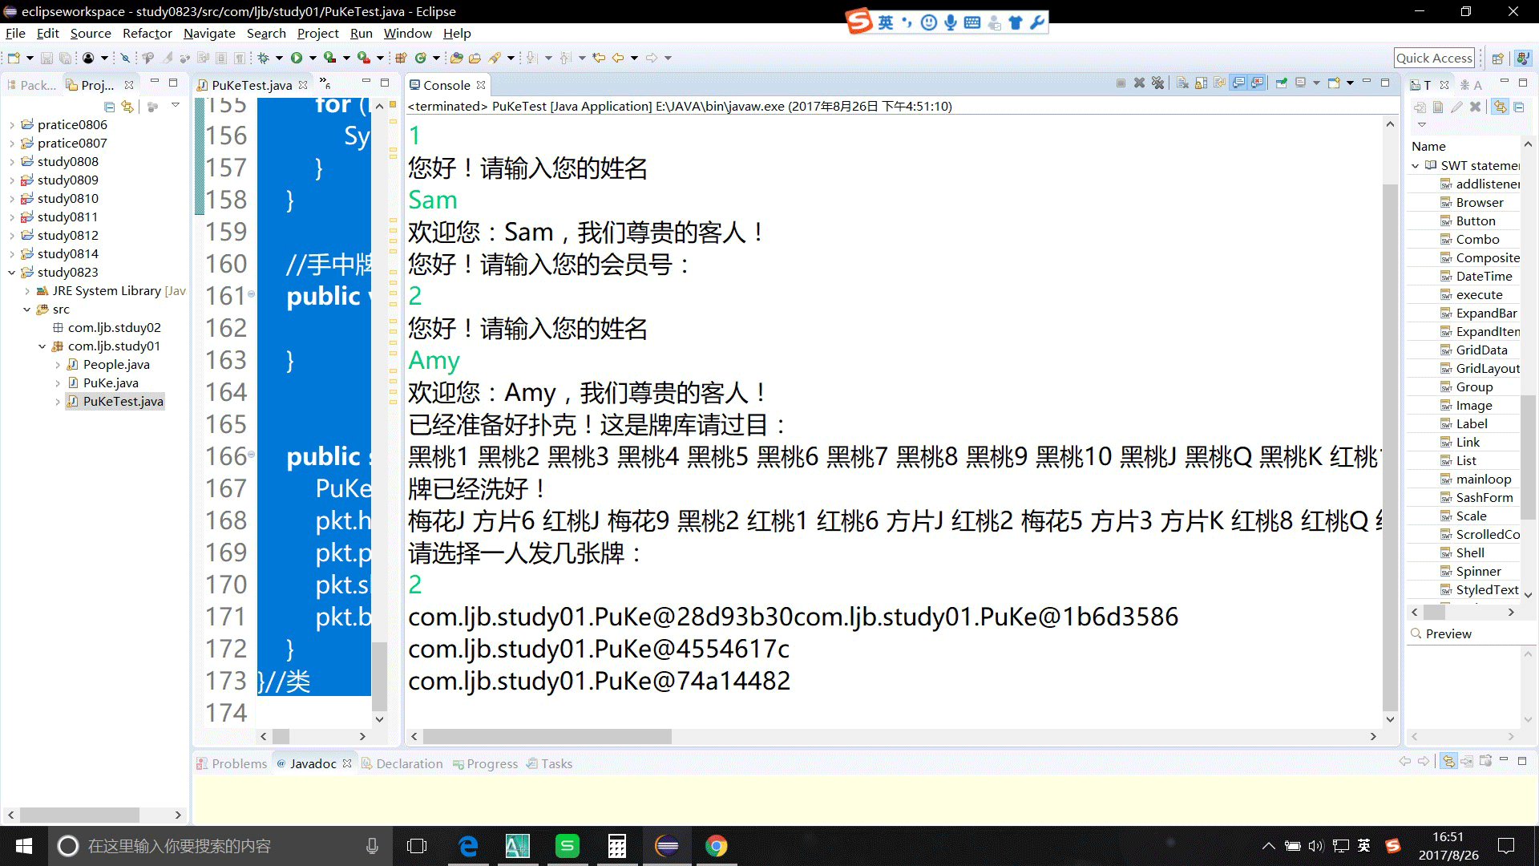Toggle Link with Editor in Project Explorer
This screenshot has height=866, width=1539.
click(x=127, y=107)
